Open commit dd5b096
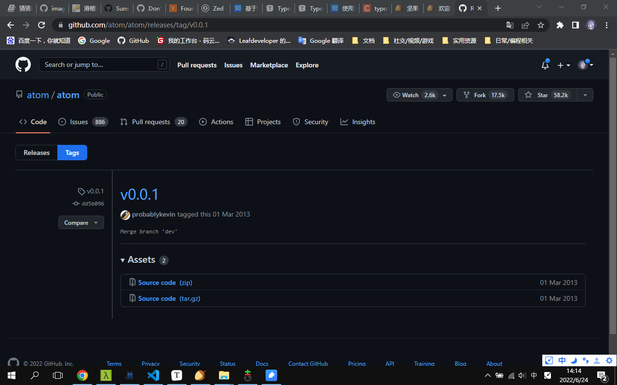 point(88,204)
